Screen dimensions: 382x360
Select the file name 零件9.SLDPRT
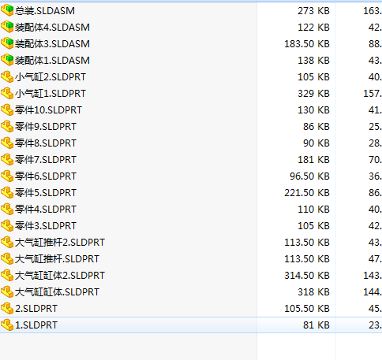tap(46, 127)
